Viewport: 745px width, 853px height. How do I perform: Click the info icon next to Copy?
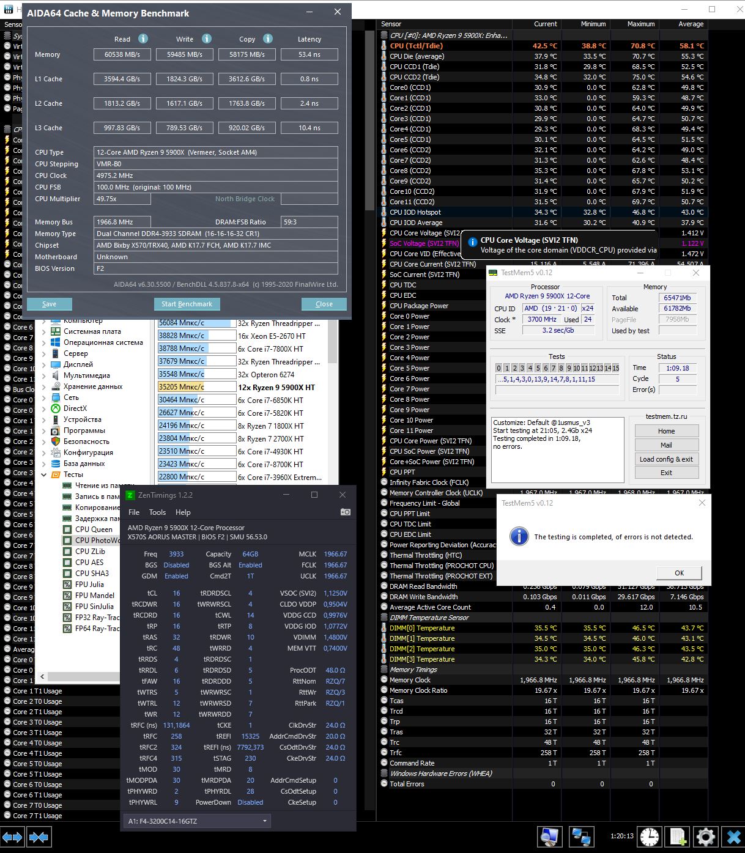click(x=268, y=39)
